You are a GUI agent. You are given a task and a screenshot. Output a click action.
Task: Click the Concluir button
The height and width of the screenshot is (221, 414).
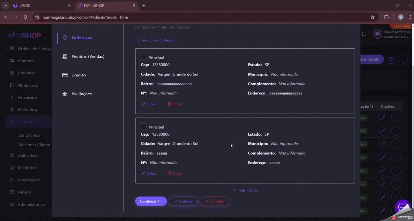(183, 201)
